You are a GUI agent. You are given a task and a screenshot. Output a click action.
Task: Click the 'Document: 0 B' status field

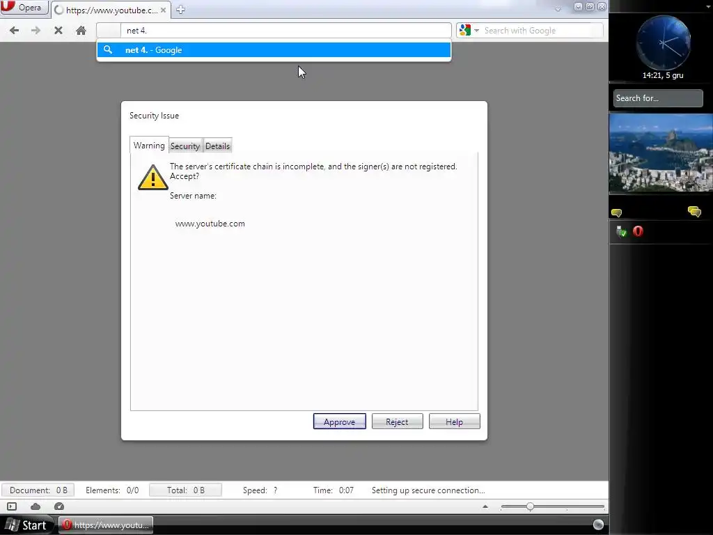pyautogui.click(x=38, y=490)
